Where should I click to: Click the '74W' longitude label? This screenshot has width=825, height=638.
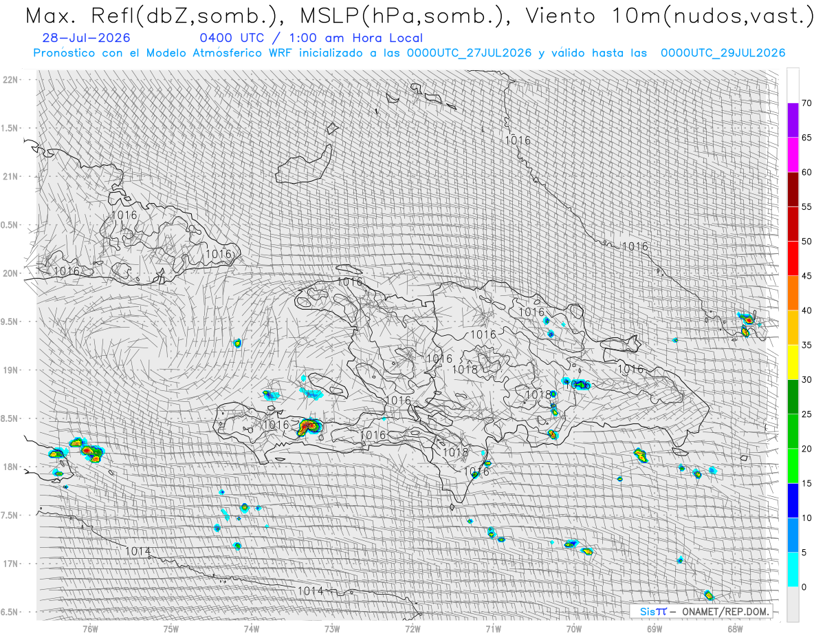tap(252, 628)
